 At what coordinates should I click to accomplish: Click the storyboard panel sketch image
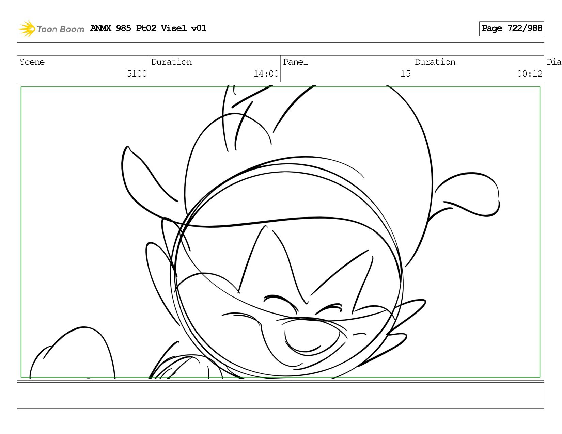point(280,232)
